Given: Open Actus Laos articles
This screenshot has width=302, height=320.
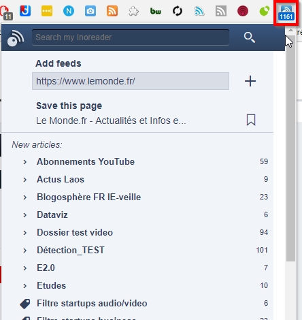Looking at the screenshot, I should tap(61, 180).
